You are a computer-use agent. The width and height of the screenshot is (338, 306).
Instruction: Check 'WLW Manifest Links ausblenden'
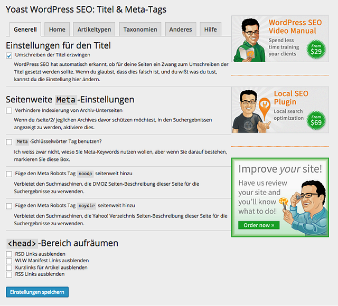click(x=9, y=261)
